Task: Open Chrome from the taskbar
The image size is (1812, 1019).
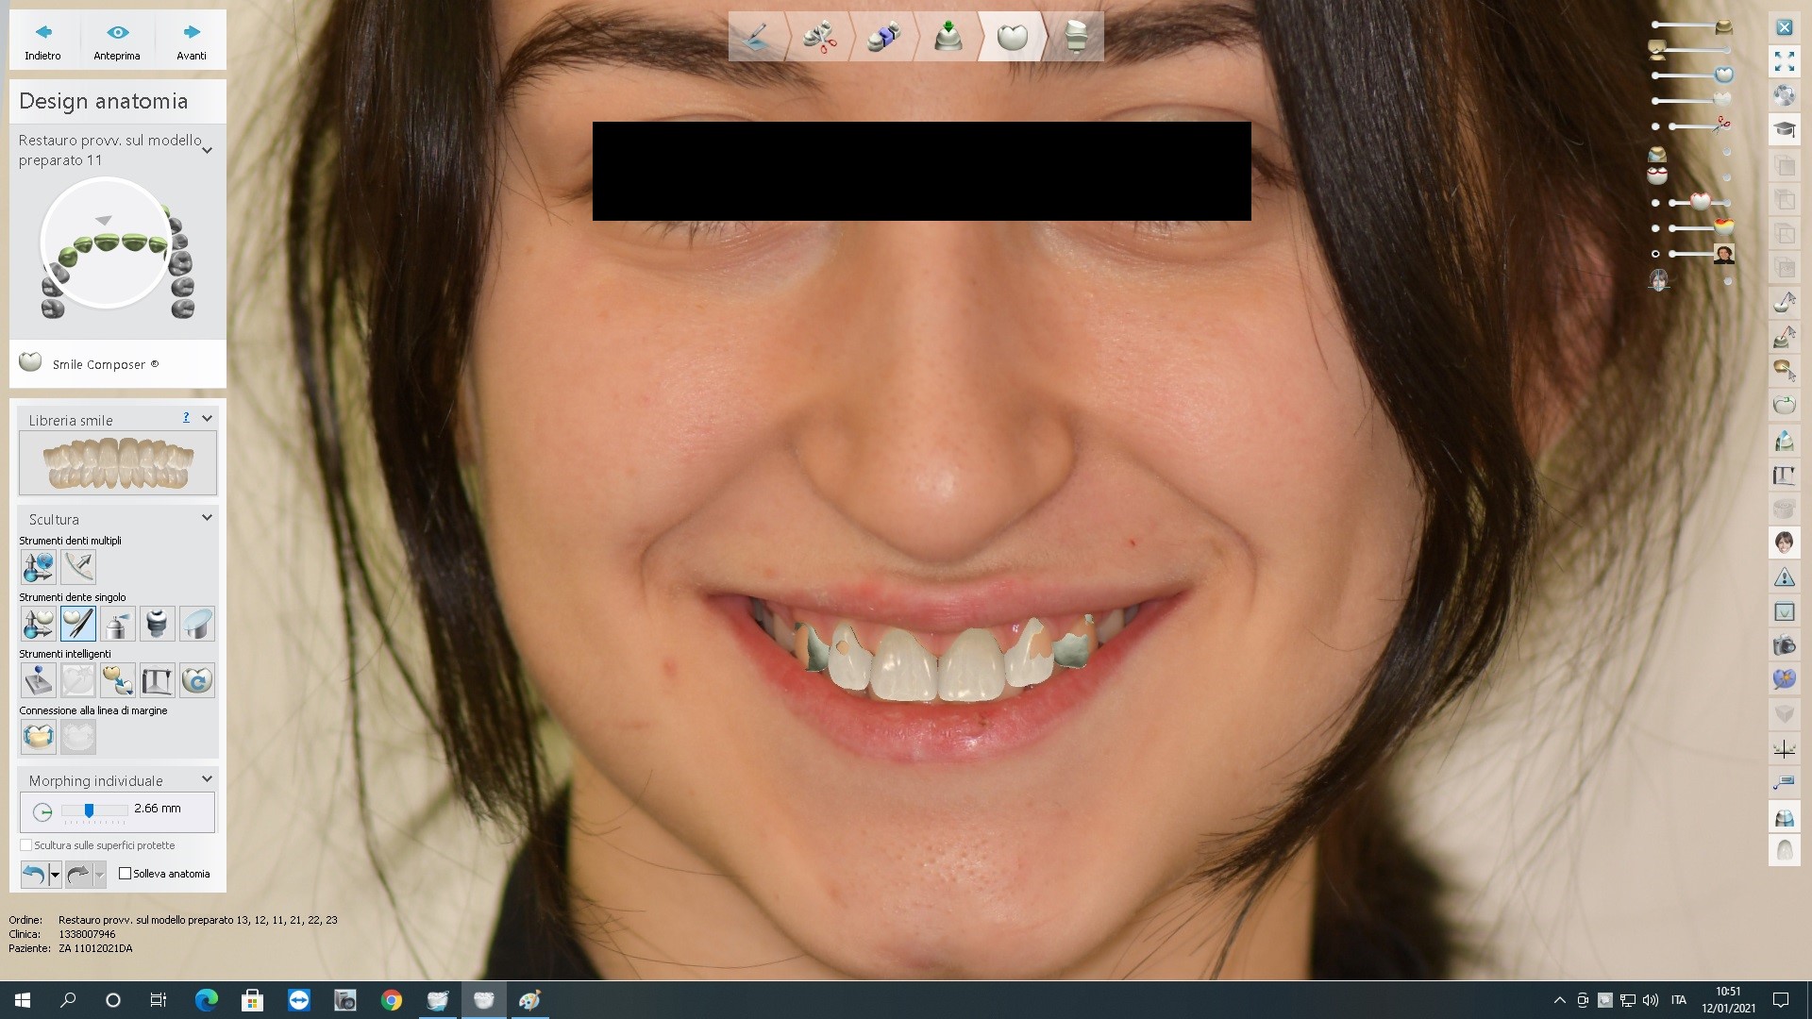Action: 391,1000
